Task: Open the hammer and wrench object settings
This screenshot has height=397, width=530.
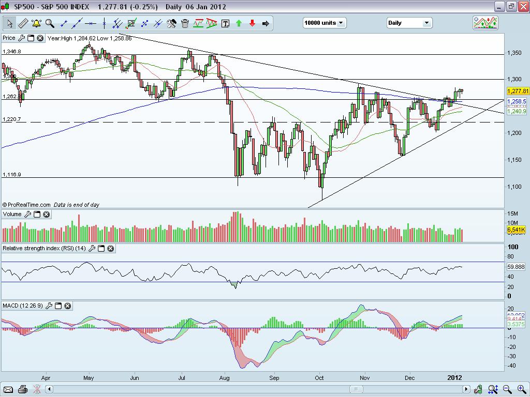Action: pos(171,23)
